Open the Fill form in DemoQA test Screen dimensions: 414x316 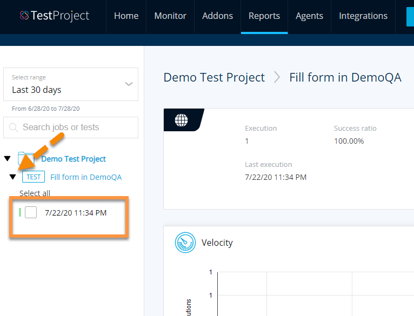click(86, 177)
